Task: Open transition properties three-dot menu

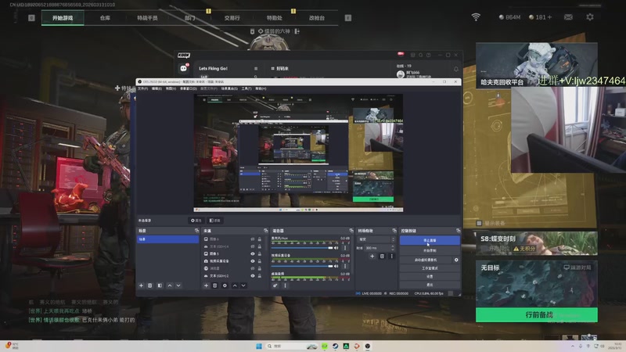Action: click(392, 257)
